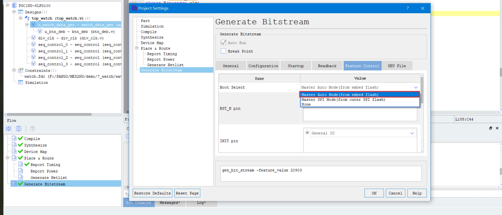Select Master Auto Mode (from embed flash) option

360,95
